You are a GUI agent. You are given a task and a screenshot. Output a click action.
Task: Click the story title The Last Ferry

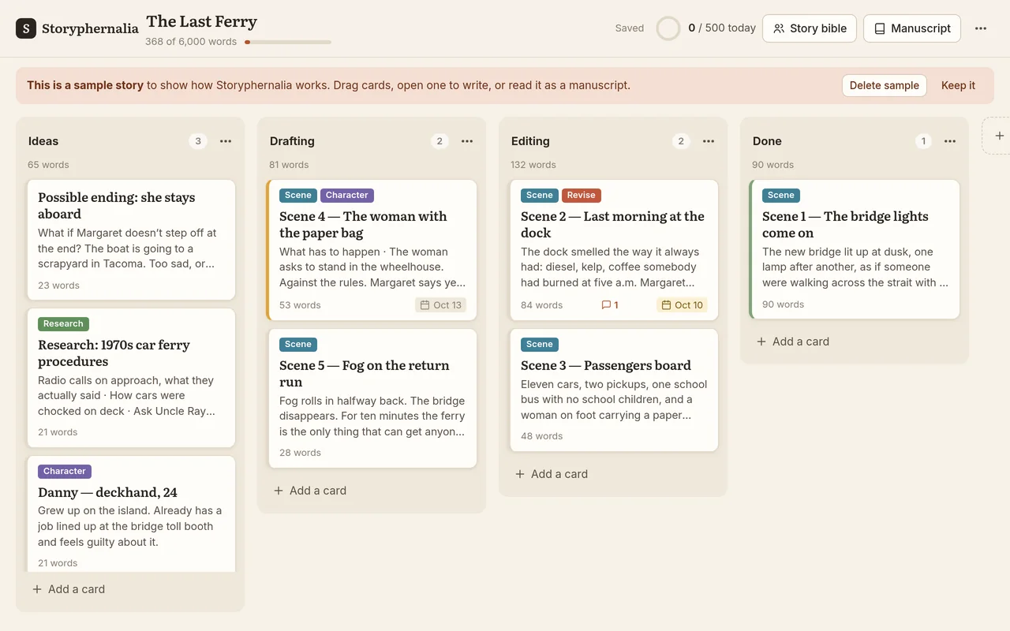pyautogui.click(x=202, y=22)
